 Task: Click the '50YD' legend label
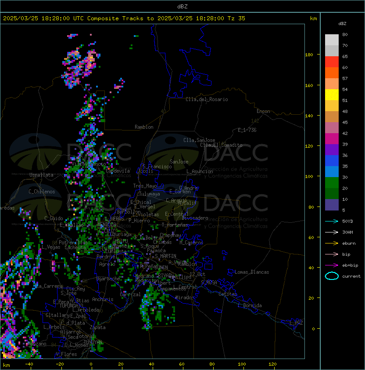tap(347, 221)
